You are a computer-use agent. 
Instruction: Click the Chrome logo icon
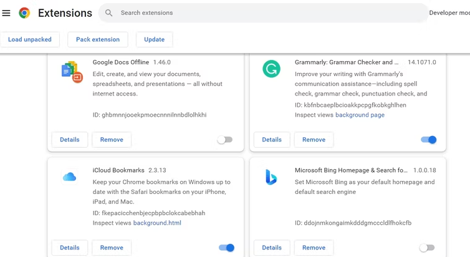point(24,13)
